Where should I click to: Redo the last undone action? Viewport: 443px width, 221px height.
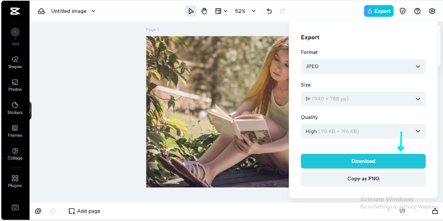(x=282, y=11)
